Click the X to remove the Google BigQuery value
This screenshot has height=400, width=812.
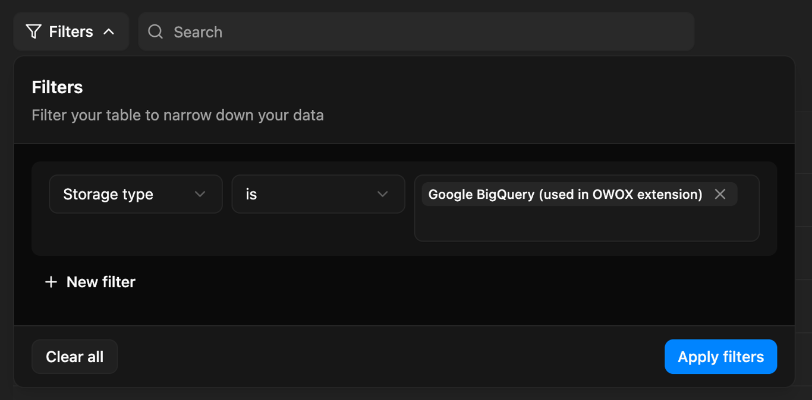point(720,193)
